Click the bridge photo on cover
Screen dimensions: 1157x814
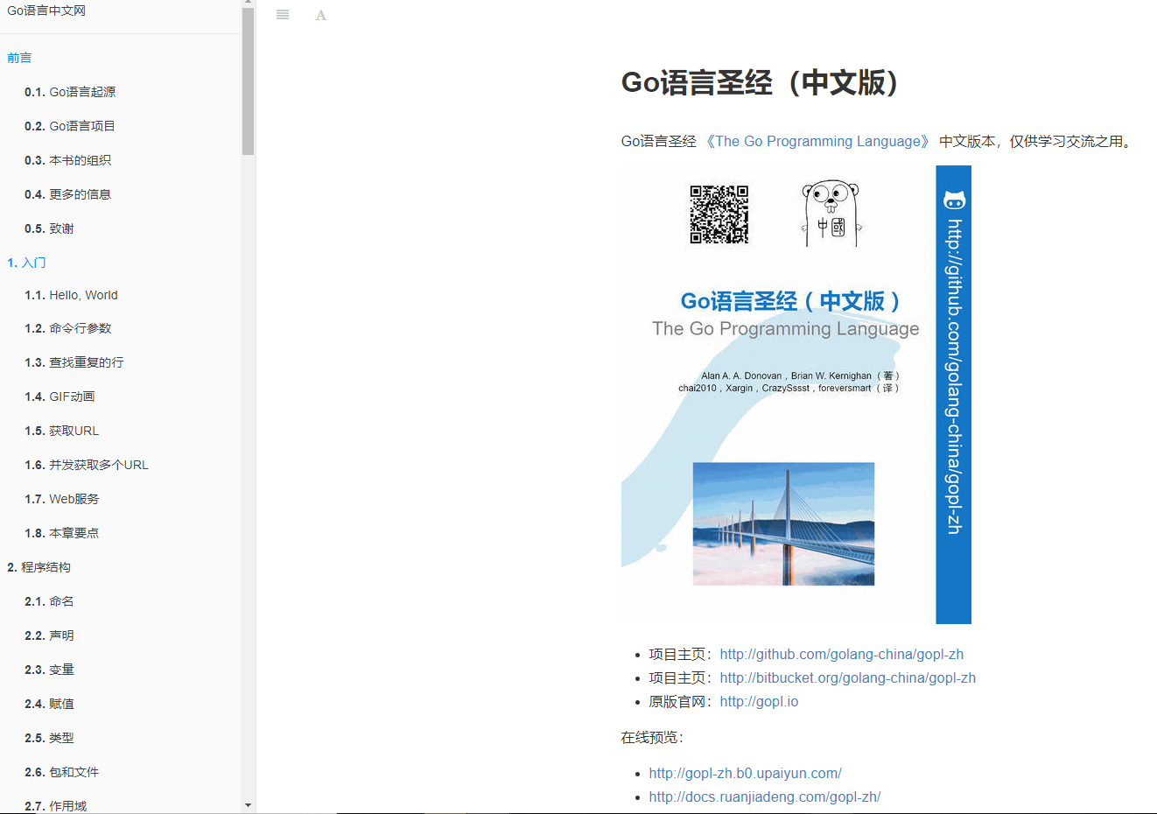[x=783, y=523]
